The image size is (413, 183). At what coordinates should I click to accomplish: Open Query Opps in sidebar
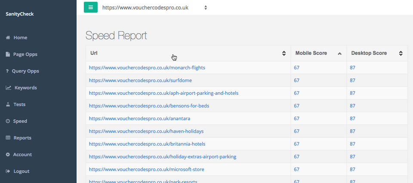pos(25,71)
